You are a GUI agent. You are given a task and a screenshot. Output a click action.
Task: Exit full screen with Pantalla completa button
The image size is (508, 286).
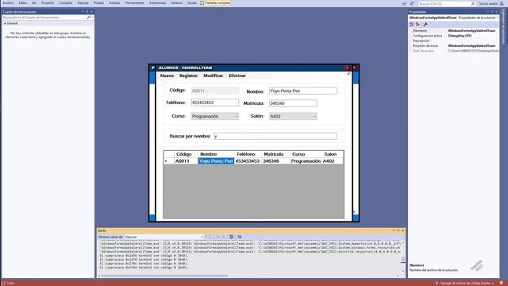215,3
